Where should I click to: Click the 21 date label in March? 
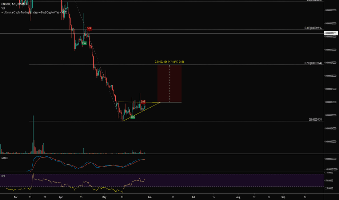pos(44,197)
